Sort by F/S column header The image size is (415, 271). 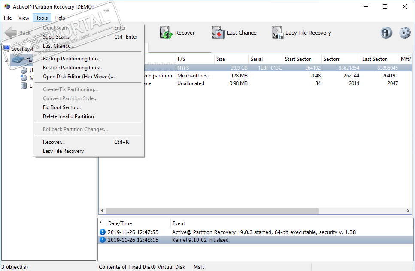coord(194,59)
